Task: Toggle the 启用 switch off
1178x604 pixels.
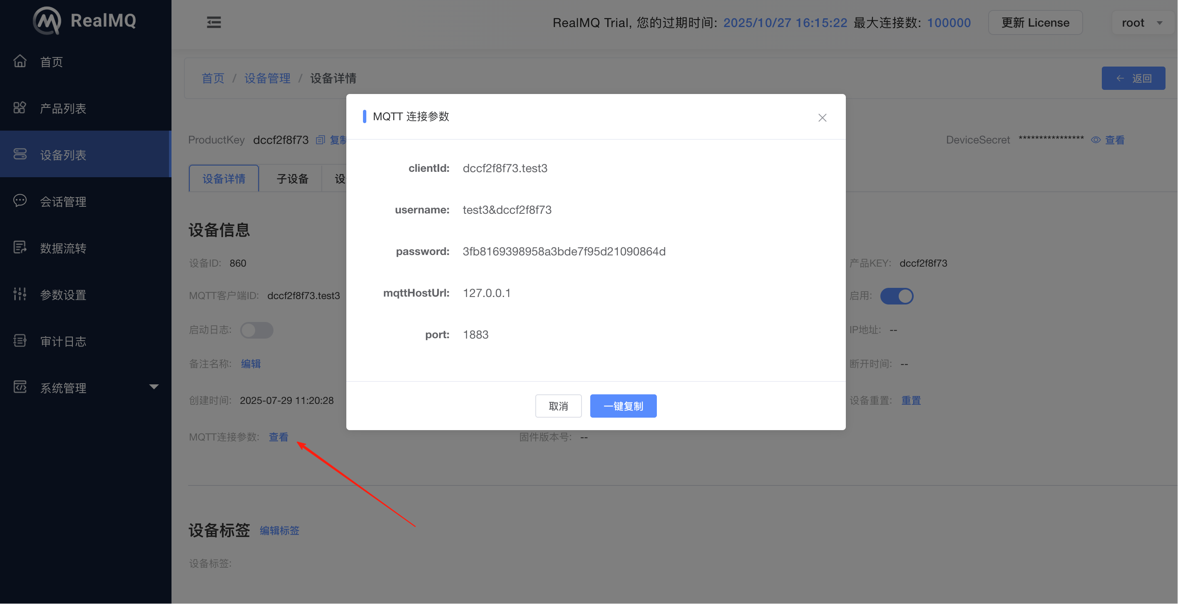Action: [x=897, y=296]
